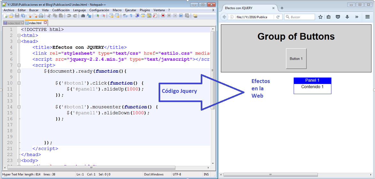Viewport: 375px width, 179px height.
Task: Close the active index.html tab
Action: pos(45,23)
